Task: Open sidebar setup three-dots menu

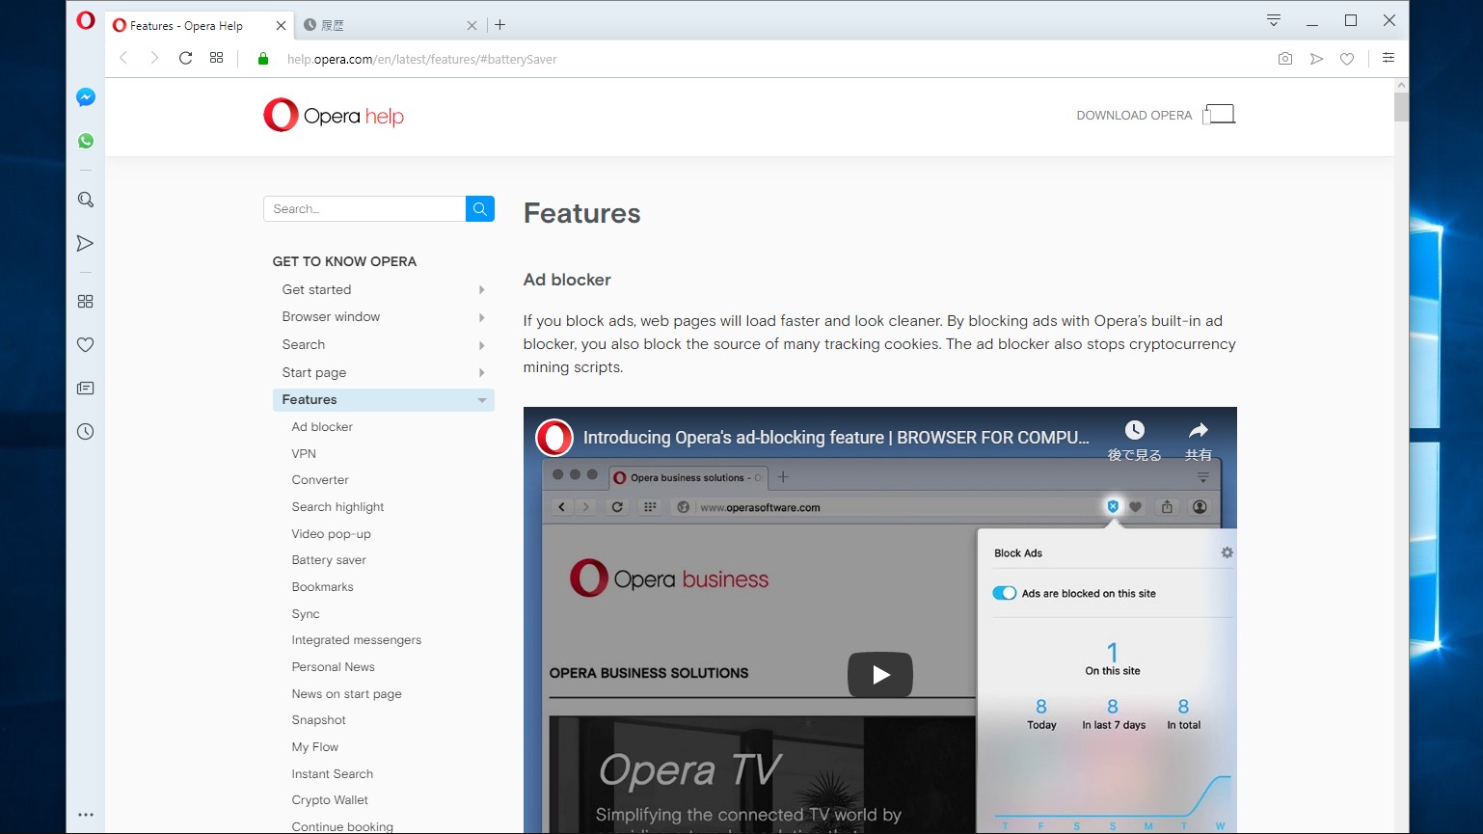Action: tap(86, 815)
